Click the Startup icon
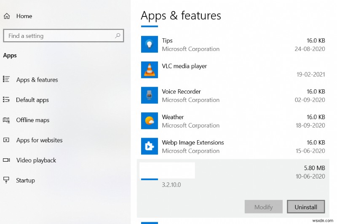The width and height of the screenshot is (337, 224). (x=6, y=180)
